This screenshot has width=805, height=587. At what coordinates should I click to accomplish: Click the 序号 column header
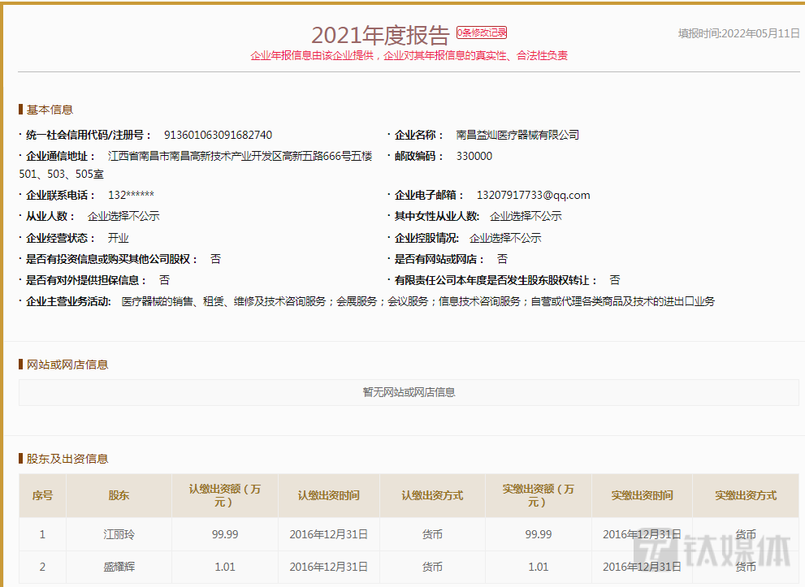coord(42,495)
